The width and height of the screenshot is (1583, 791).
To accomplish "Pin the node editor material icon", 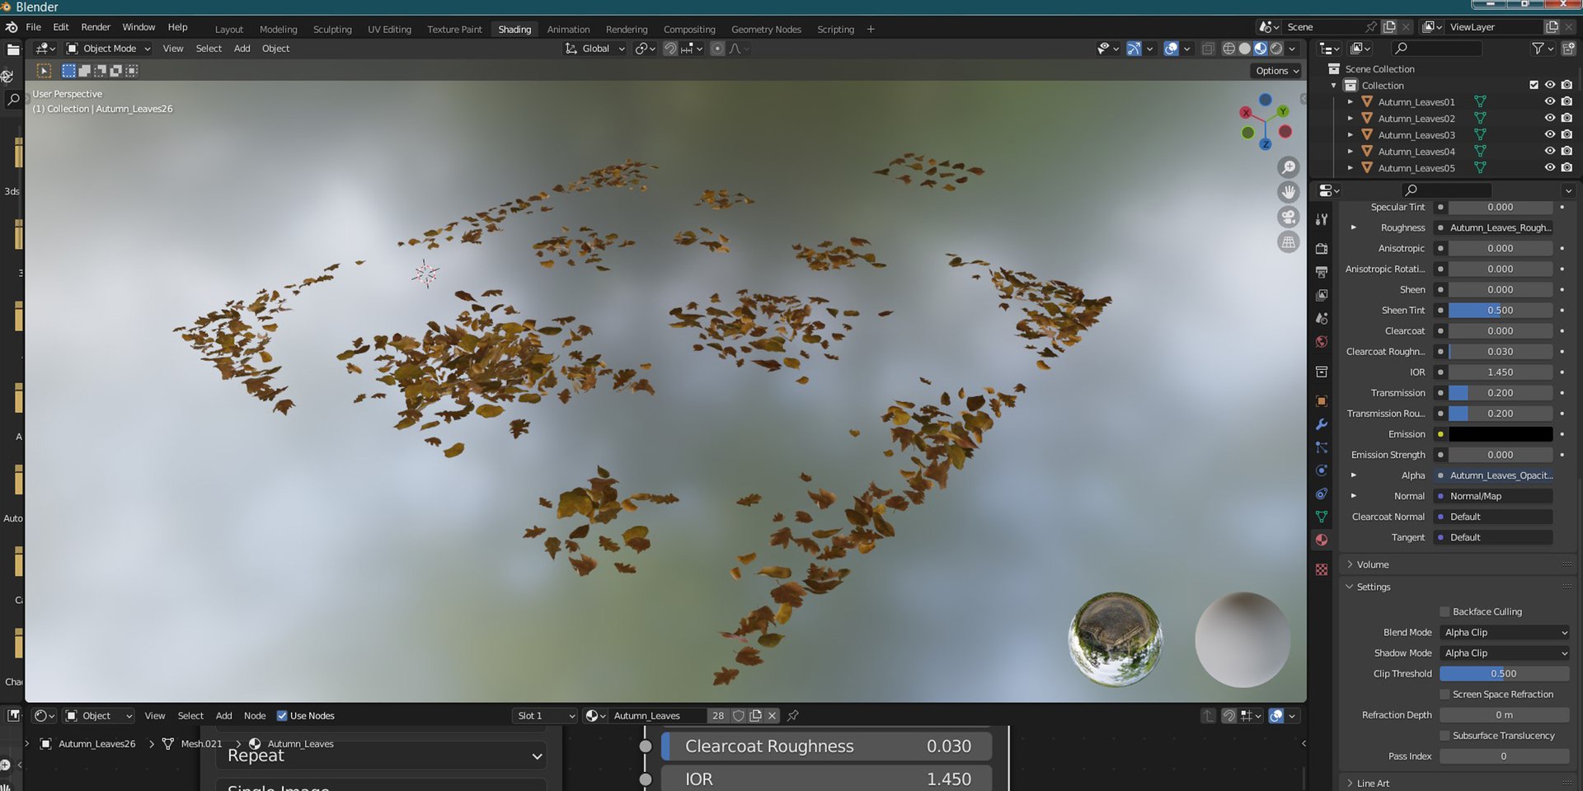I will [793, 715].
